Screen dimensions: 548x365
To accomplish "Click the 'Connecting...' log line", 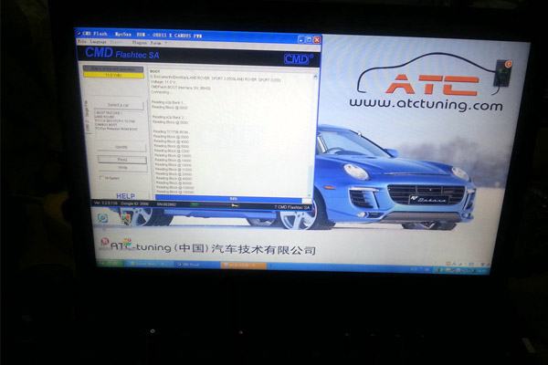I will [x=161, y=92].
